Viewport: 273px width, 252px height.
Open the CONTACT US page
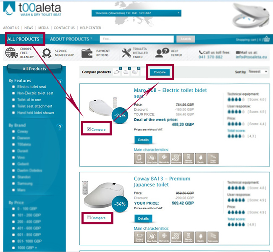64,28
